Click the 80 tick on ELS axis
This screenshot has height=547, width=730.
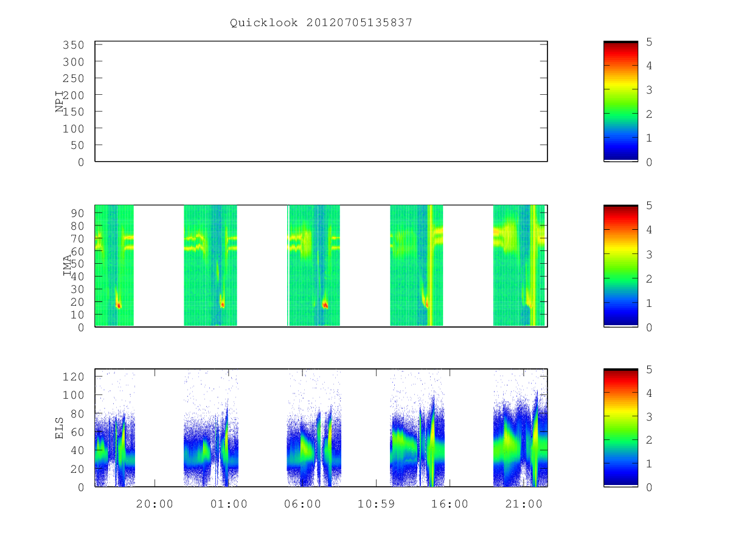77,414
